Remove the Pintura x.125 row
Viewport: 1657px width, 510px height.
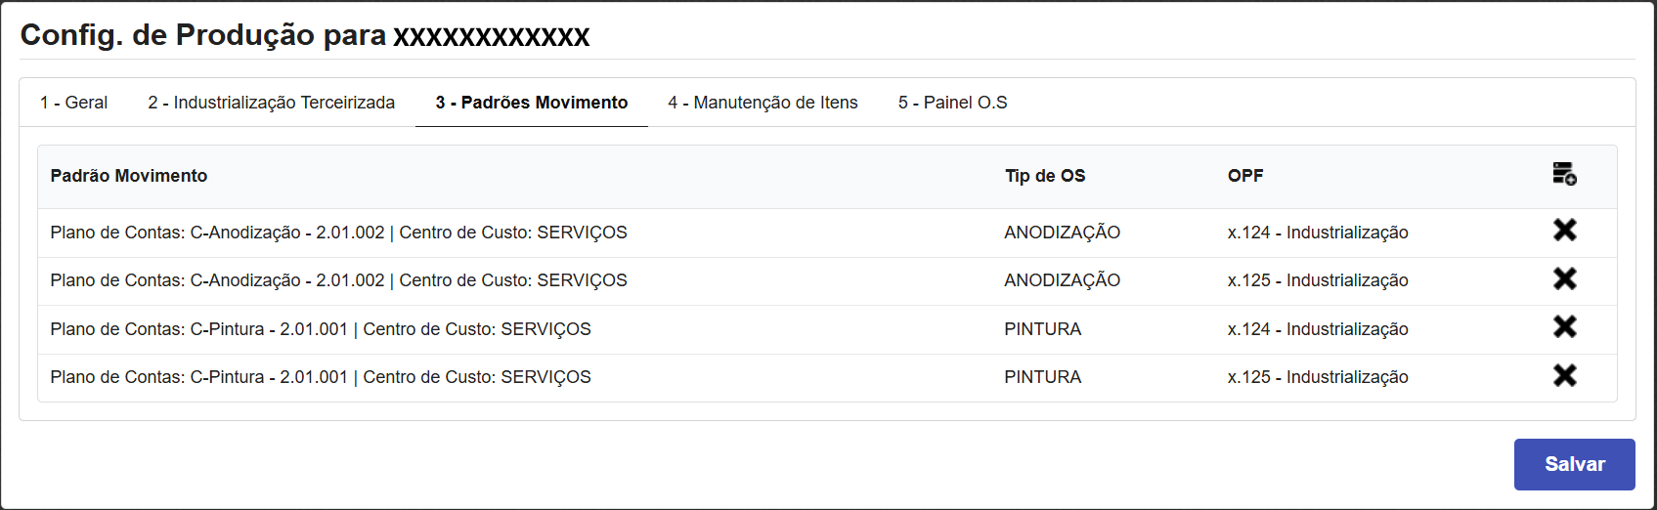pos(1564,376)
